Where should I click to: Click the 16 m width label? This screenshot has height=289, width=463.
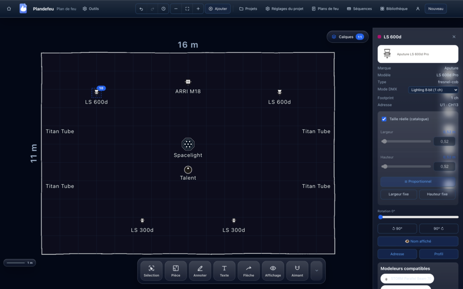[x=188, y=45]
